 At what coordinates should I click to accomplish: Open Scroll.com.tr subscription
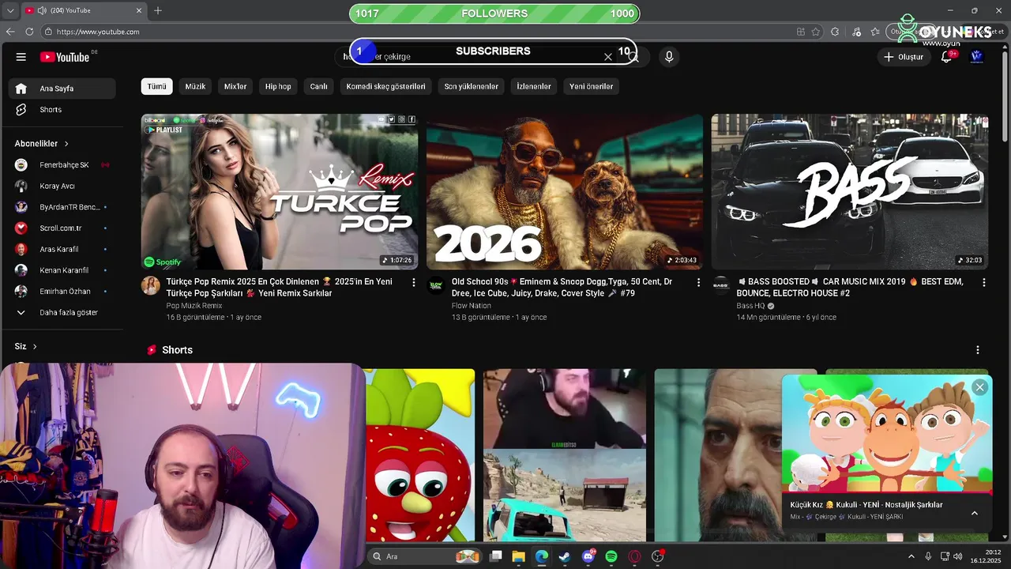63,228
